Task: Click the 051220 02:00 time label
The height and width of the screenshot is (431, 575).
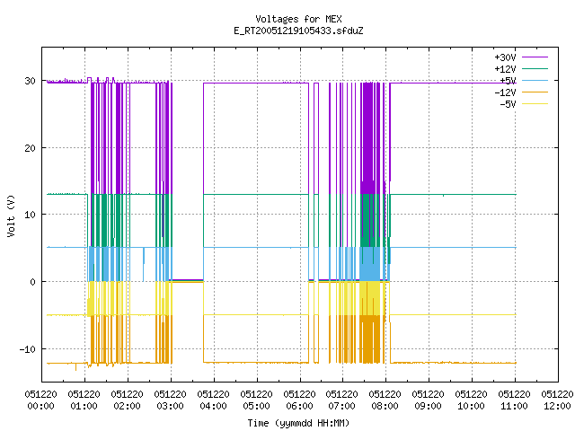Action: [x=128, y=400]
